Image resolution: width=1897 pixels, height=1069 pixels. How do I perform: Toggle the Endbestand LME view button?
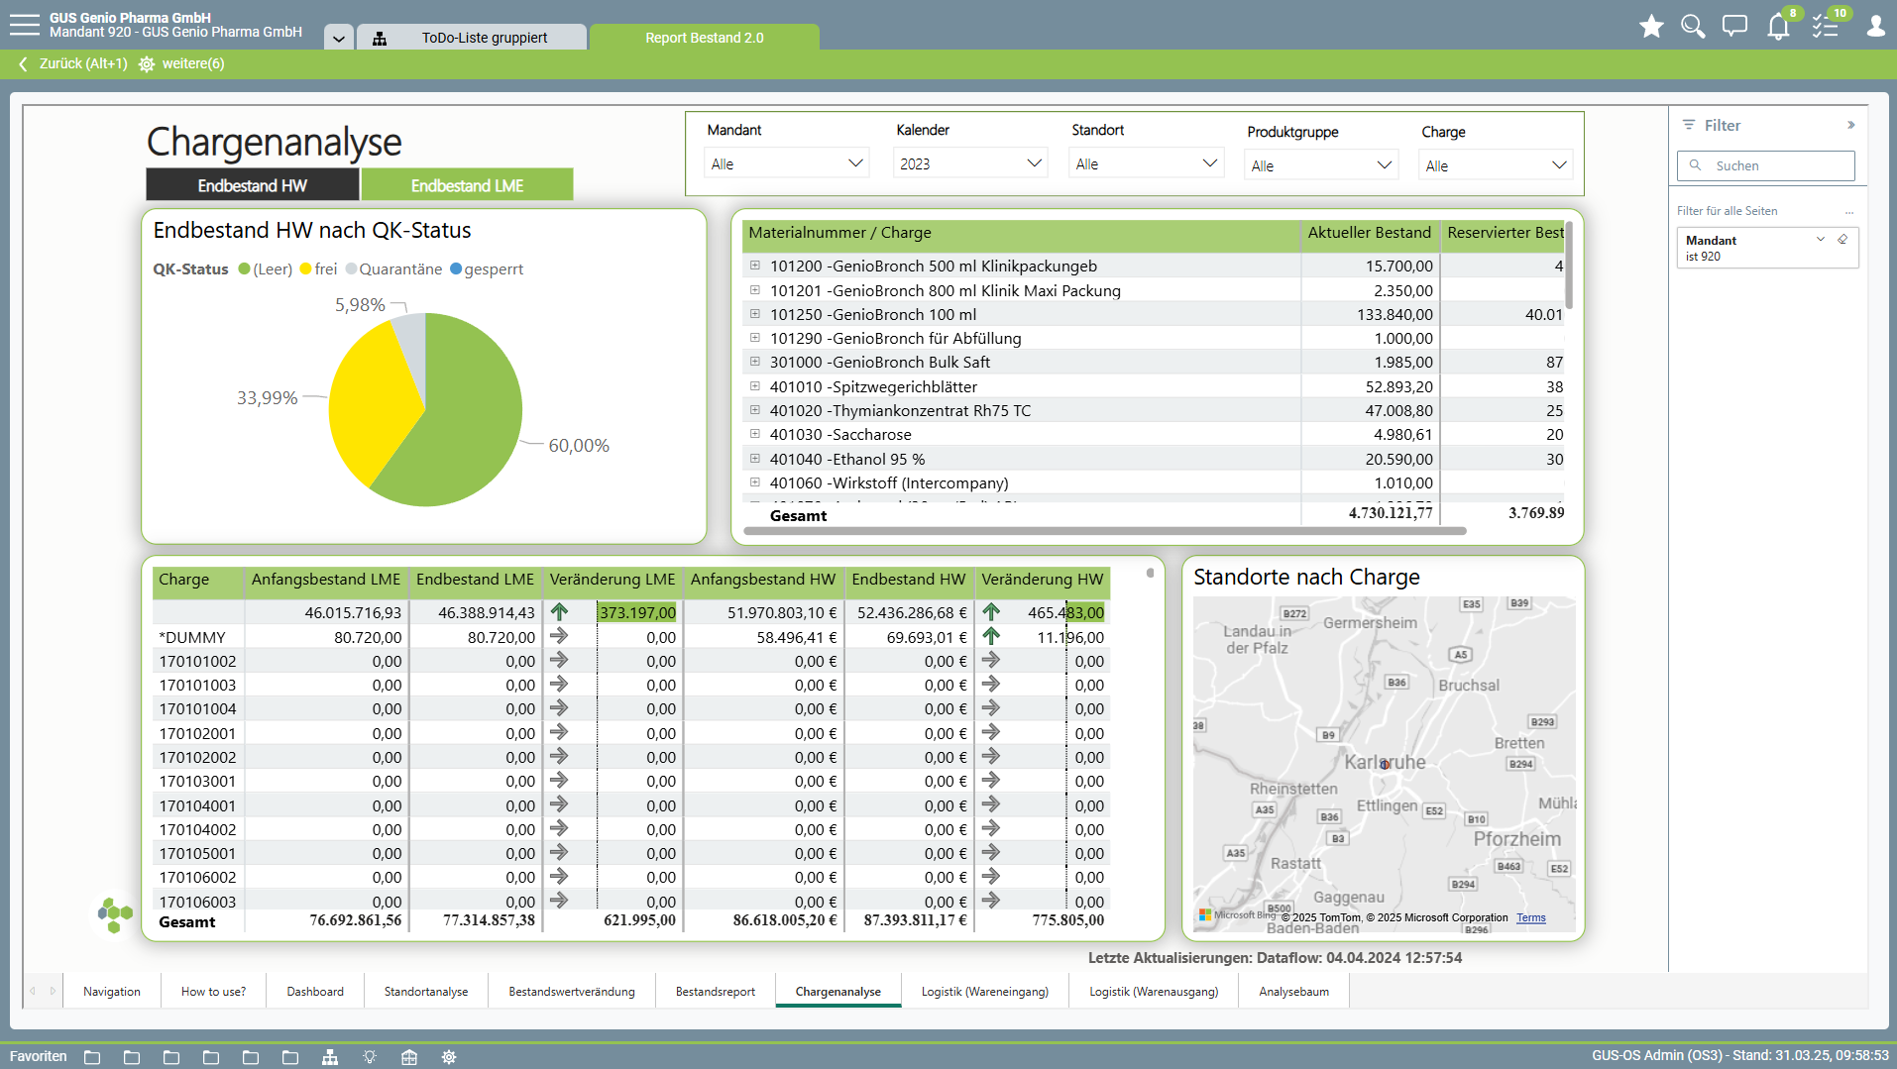coord(467,185)
